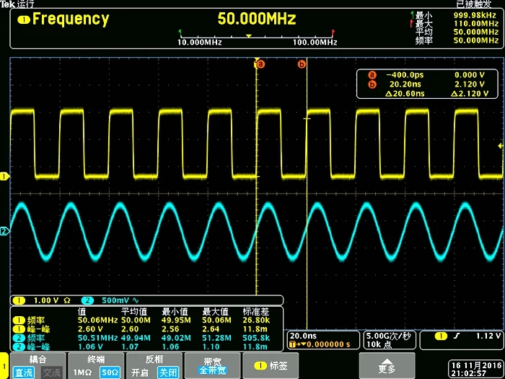This screenshot has width=505, height=379.
Task: Click the yellow channel 1 side tab at the bottom-left corner
Action: tap(4, 366)
